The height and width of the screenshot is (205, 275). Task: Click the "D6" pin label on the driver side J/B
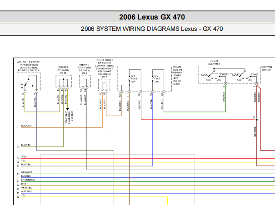139,95
